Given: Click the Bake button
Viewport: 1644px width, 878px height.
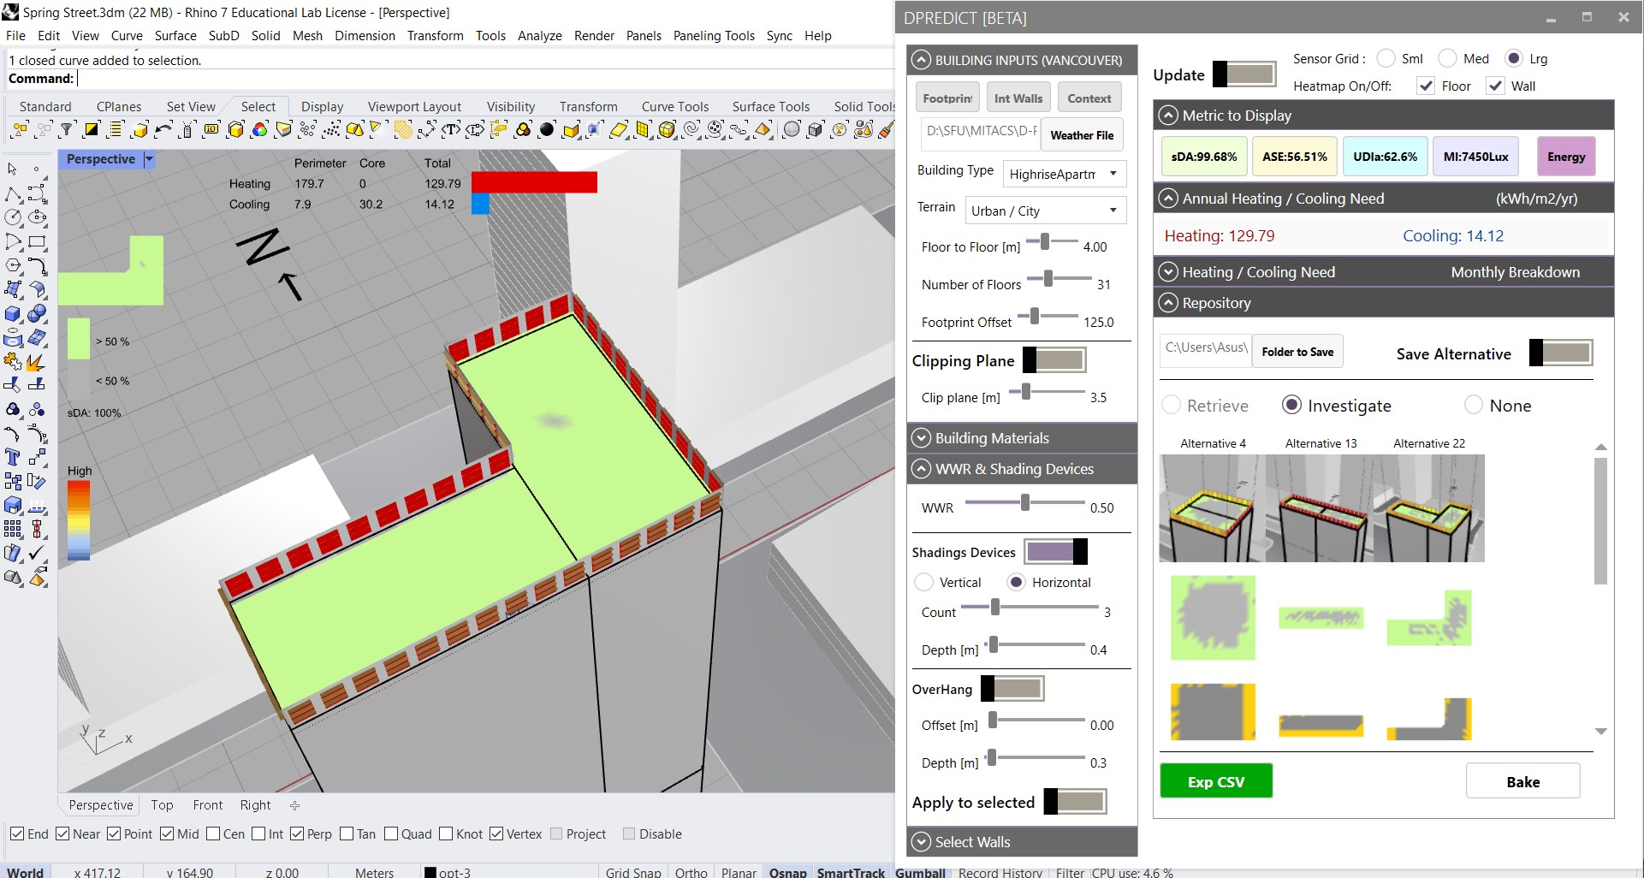Looking at the screenshot, I should [1522, 781].
